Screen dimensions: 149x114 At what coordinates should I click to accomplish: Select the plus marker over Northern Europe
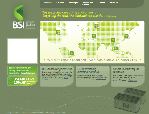point(97,26)
